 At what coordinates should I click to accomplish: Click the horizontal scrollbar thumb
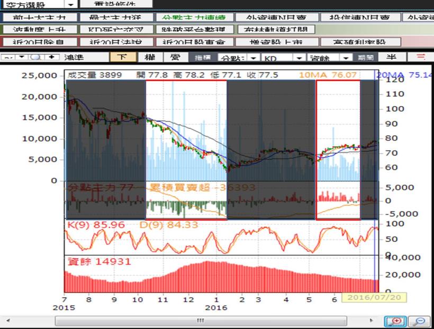coord(200,321)
